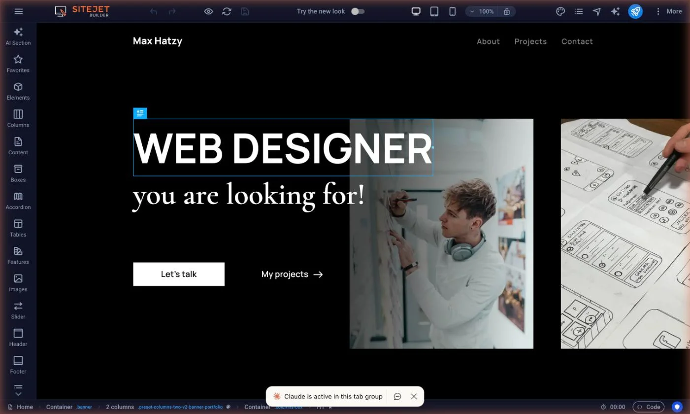Open AI Section in sidebar
Screen dimensions: 690x414
(18, 36)
